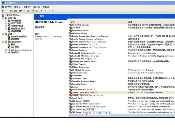Click the Stop Service square icon

pyautogui.click(x=46, y=11)
